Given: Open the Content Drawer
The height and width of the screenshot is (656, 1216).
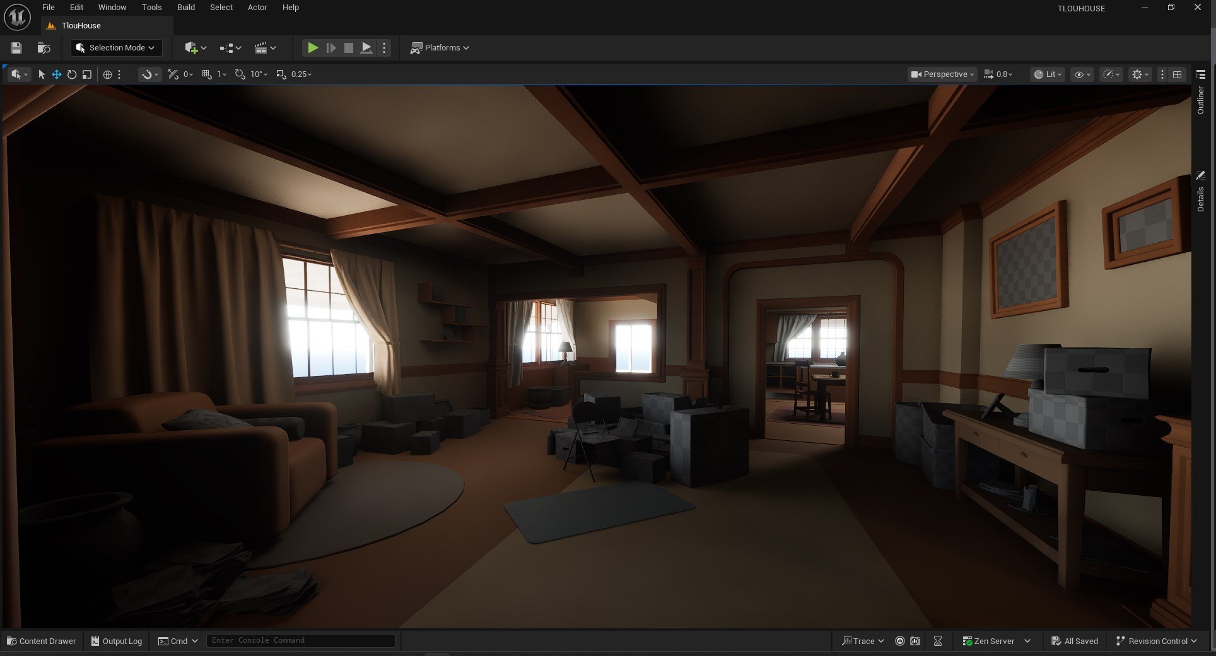Looking at the screenshot, I should 42,641.
